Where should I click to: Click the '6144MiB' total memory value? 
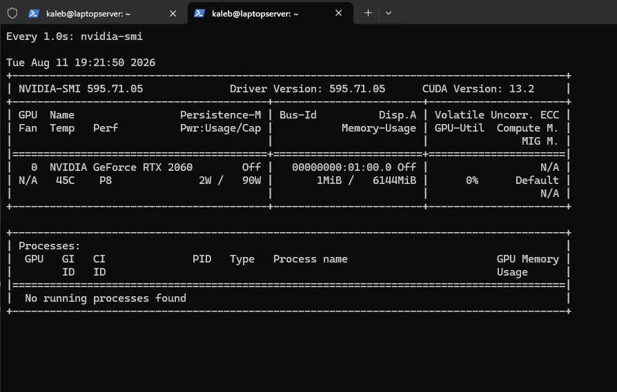click(x=394, y=180)
